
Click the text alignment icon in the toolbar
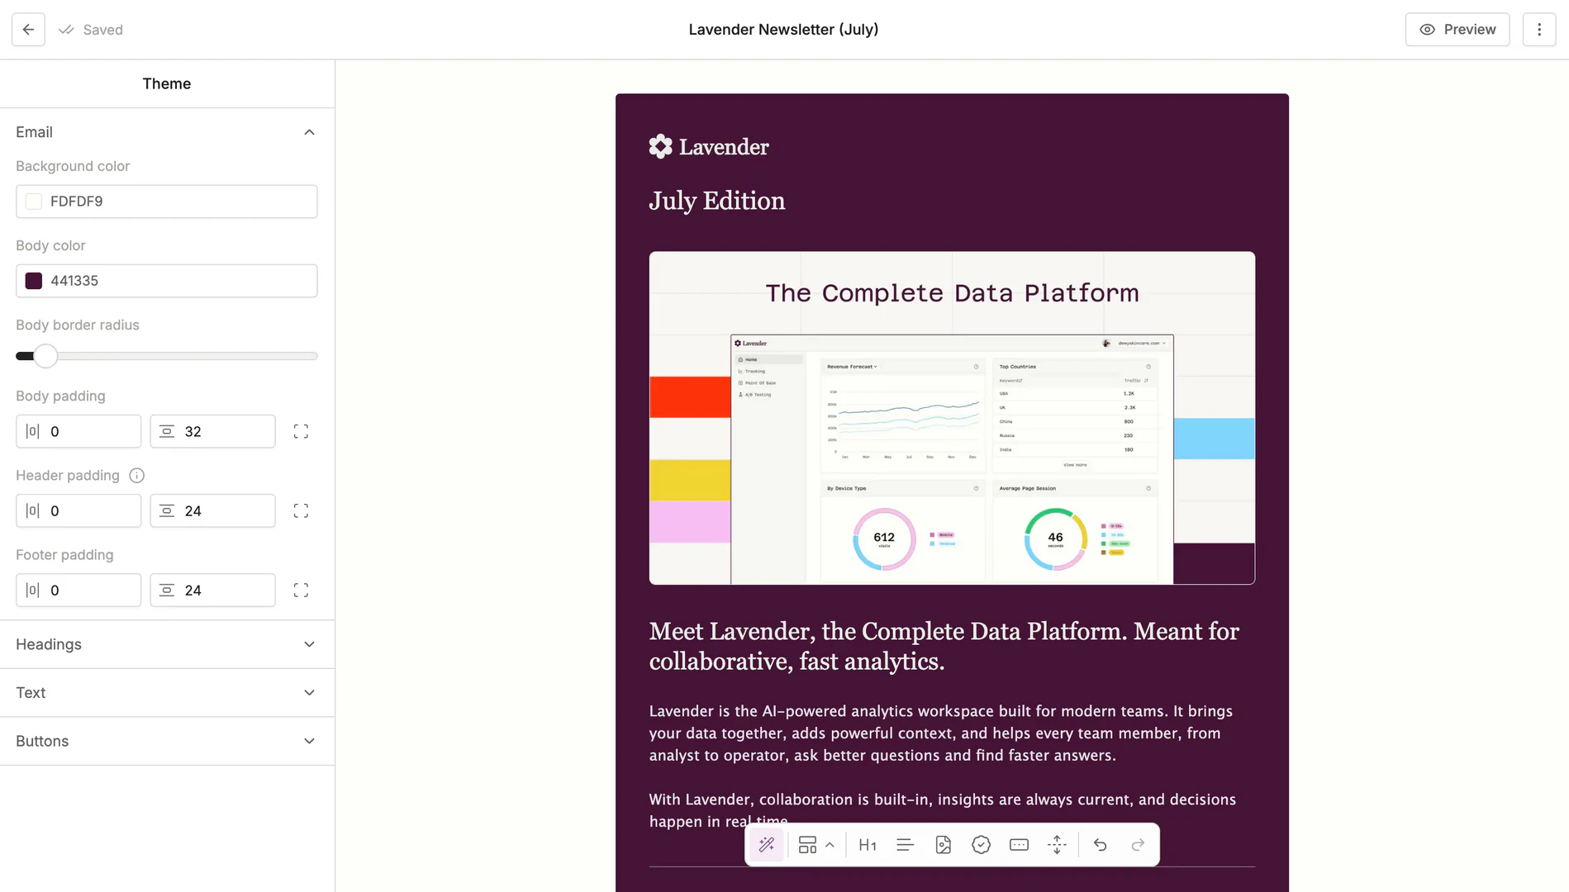click(x=905, y=844)
